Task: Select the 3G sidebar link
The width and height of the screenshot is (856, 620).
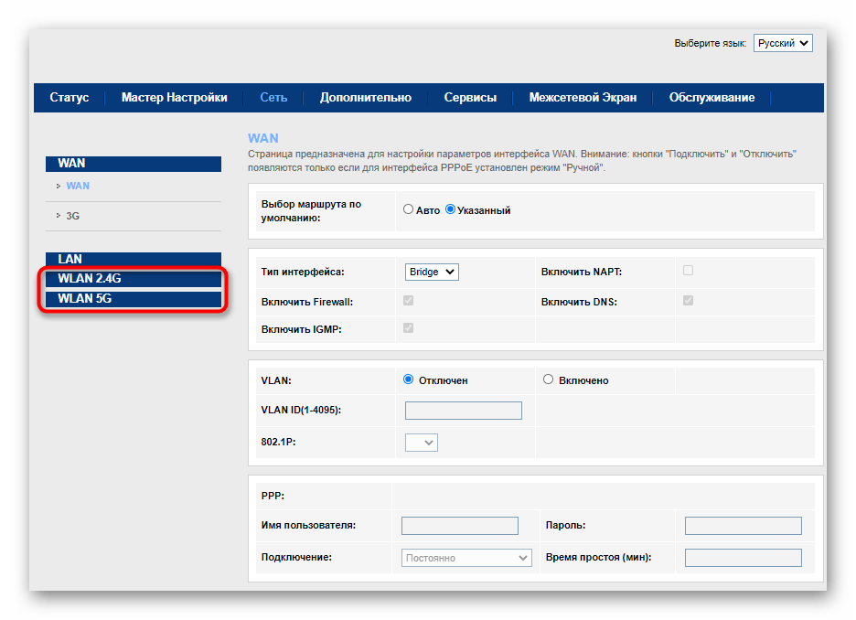Action: [x=74, y=217]
